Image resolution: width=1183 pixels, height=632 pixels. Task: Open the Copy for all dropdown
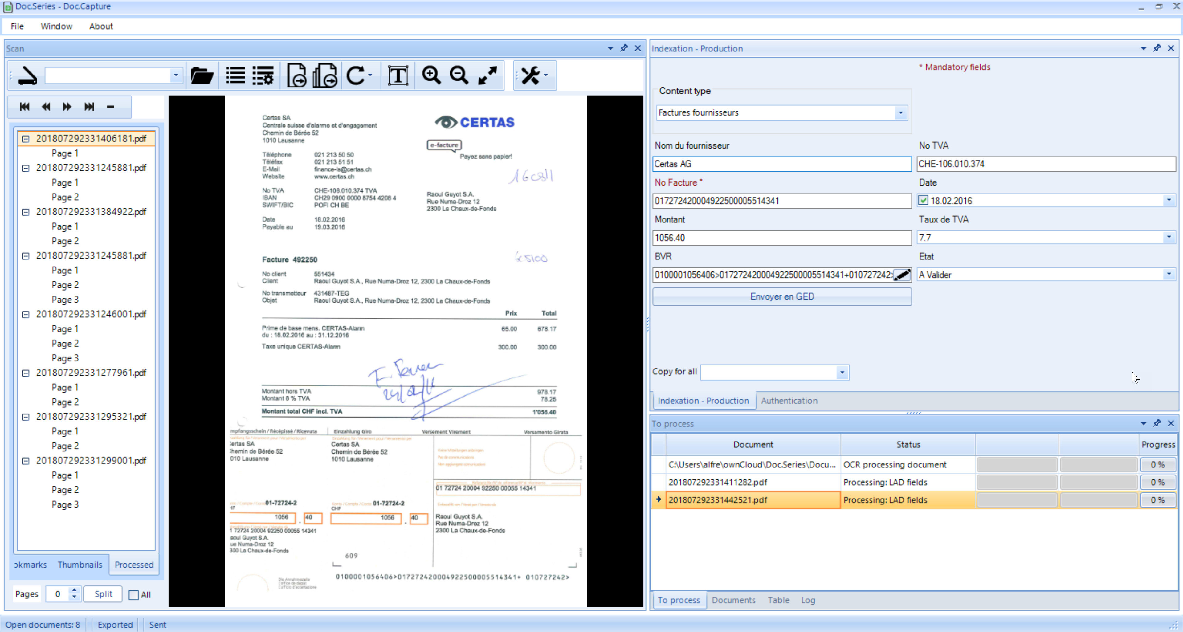[x=842, y=373]
